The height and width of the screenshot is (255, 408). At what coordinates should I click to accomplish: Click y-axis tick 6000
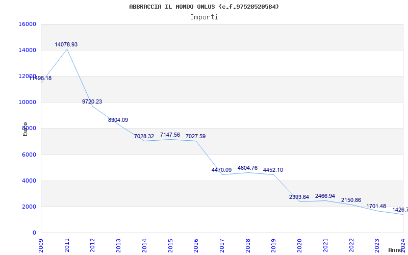tap(29, 155)
